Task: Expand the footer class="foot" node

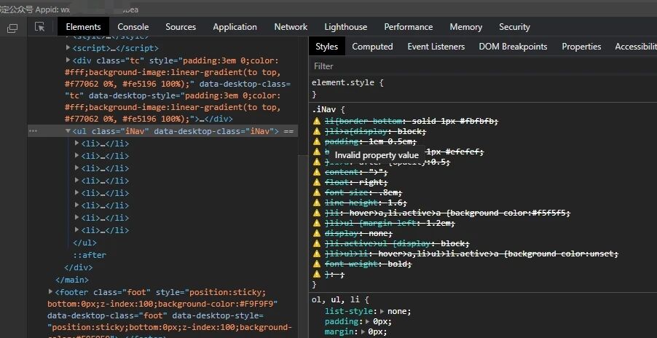Action: (x=51, y=291)
